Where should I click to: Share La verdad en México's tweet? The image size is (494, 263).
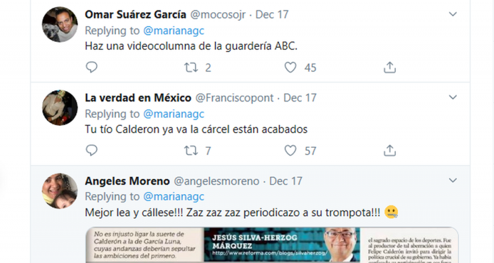click(x=390, y=150)
